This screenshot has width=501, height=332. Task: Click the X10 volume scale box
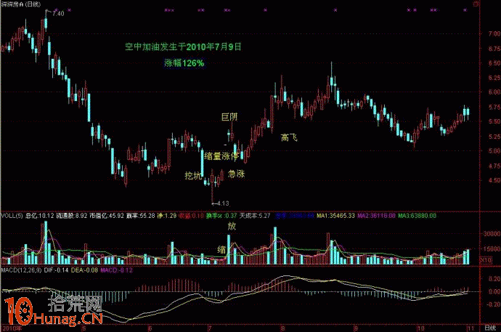pyautogui.click(x=486, y=260)
